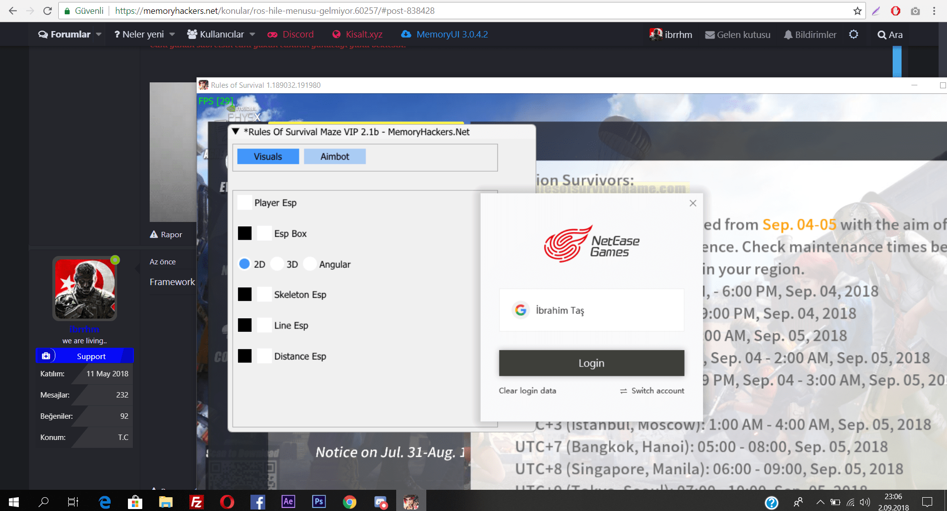Bookmark this page with the star icon

point(857,11)
